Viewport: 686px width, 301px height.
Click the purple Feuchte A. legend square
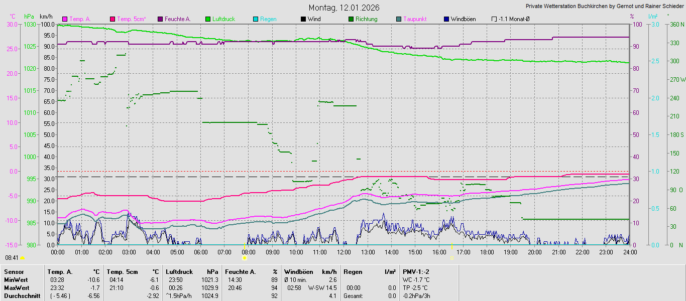pos(160,19)
